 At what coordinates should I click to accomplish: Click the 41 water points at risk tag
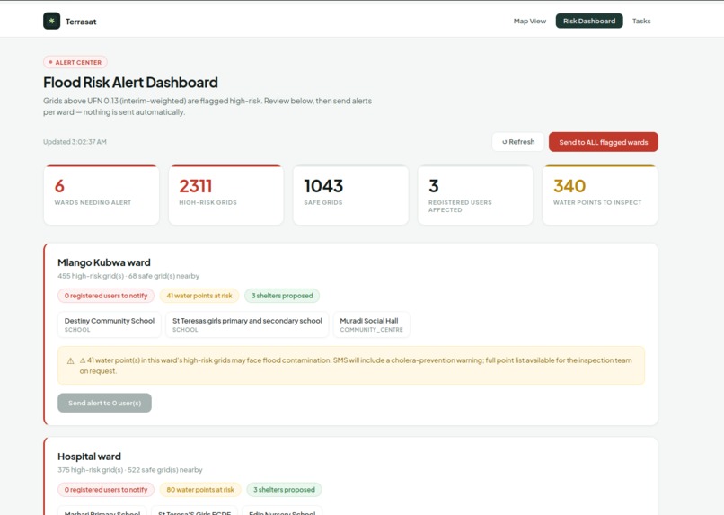pos(199,296)
